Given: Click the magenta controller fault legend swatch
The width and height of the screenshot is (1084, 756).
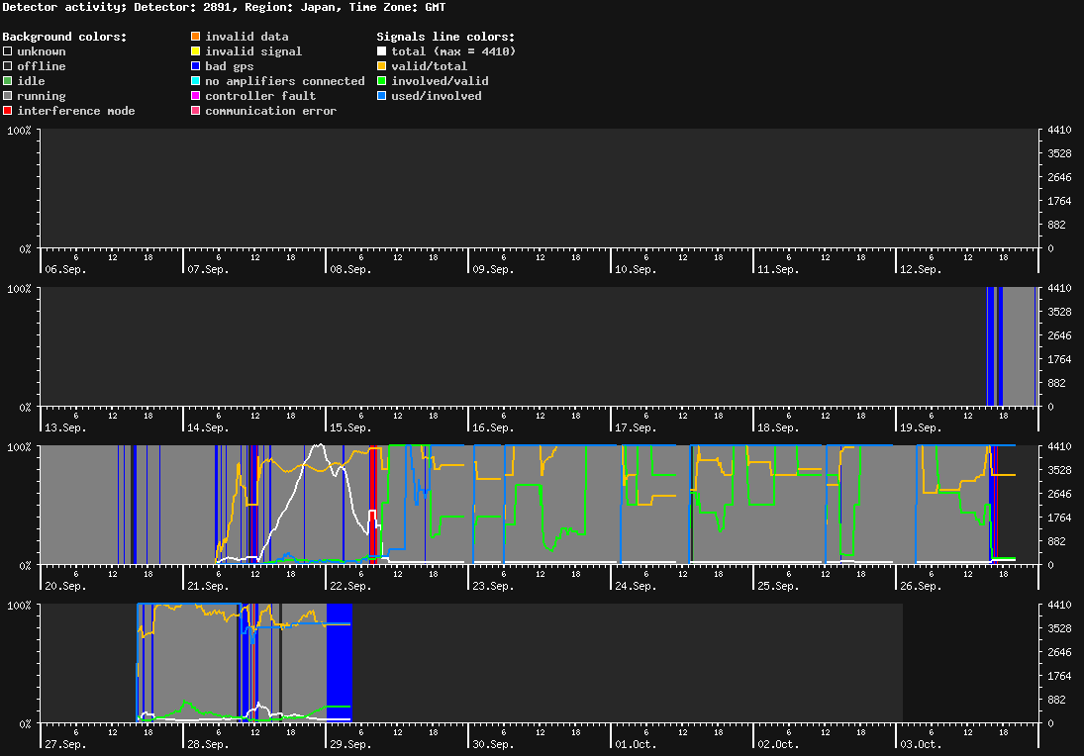Looking at the screenshot, I should pos(196,96).
